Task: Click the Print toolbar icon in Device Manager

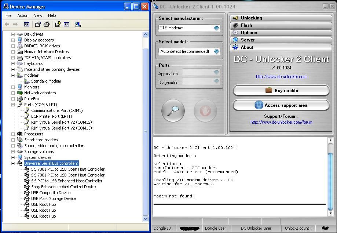Action: coord(47,24)
